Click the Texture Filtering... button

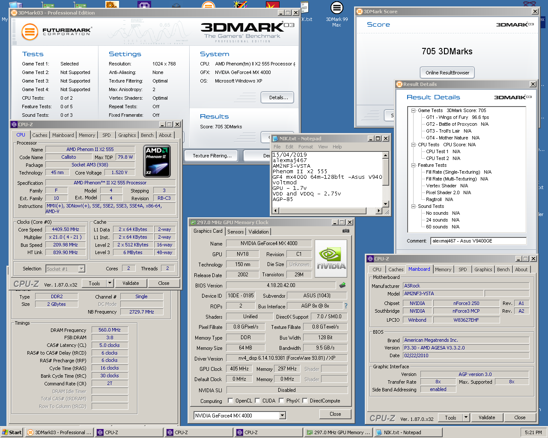(x=212, y=156)
